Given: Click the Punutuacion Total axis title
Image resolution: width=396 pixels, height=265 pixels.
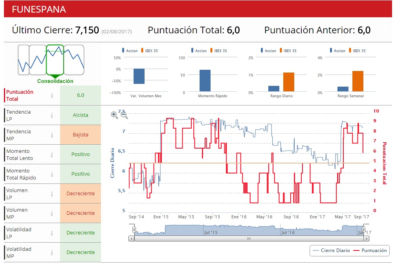Looking at the screenshot, I should pyautogui.click(x=384, y=163).
